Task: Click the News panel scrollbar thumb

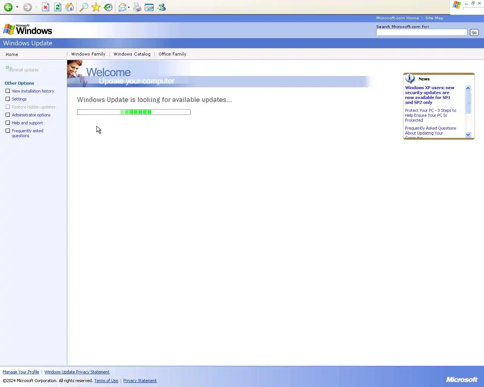Action: click(x=468, y=102)
